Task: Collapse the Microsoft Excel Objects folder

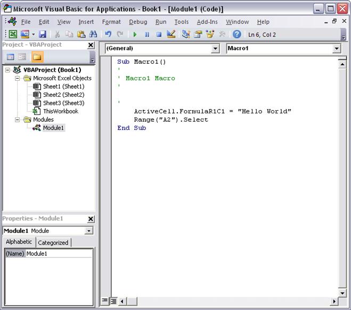Action: click(x=17, y=78)
